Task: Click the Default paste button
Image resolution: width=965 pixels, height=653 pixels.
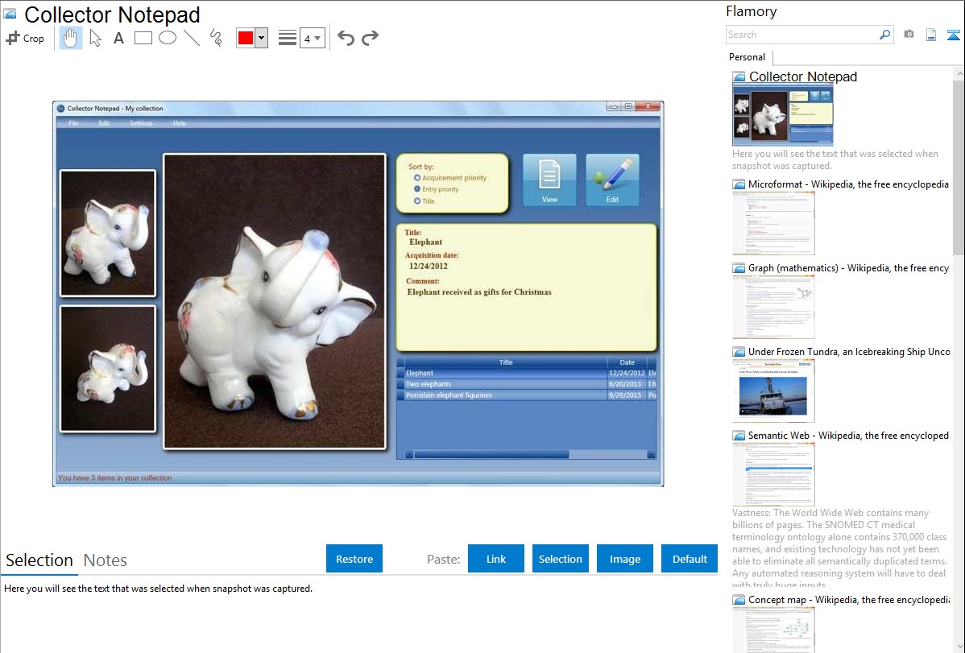Action: coord(690,559)
